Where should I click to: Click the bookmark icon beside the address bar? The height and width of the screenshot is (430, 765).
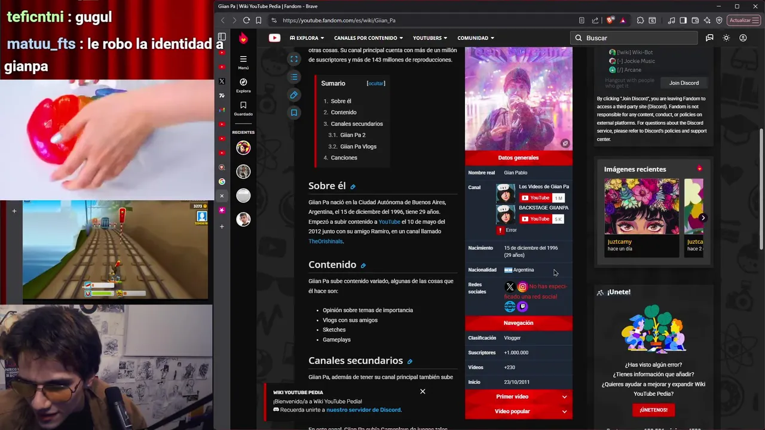click(x=258, y=20)
